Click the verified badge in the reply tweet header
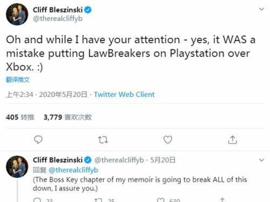 click(x=88, y=160)
